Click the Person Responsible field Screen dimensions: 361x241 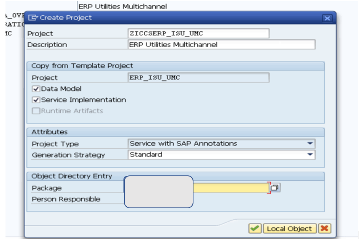click(x=229, y=199)
